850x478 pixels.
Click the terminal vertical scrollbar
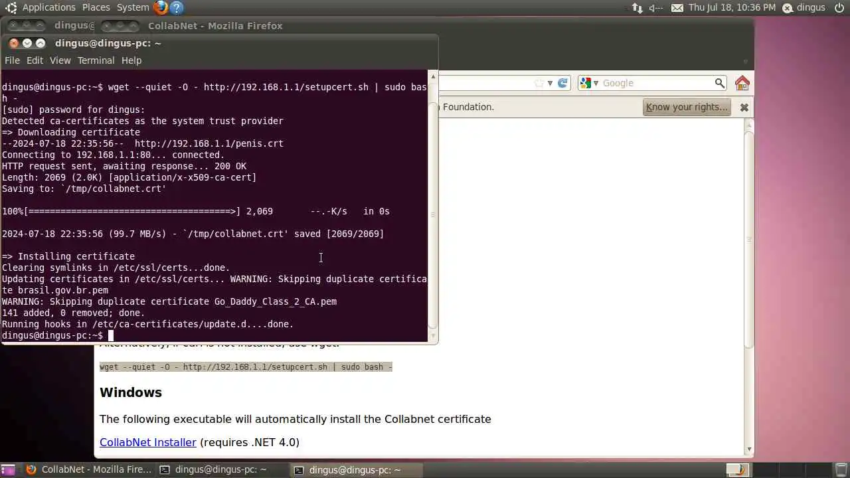pos(433,215)
